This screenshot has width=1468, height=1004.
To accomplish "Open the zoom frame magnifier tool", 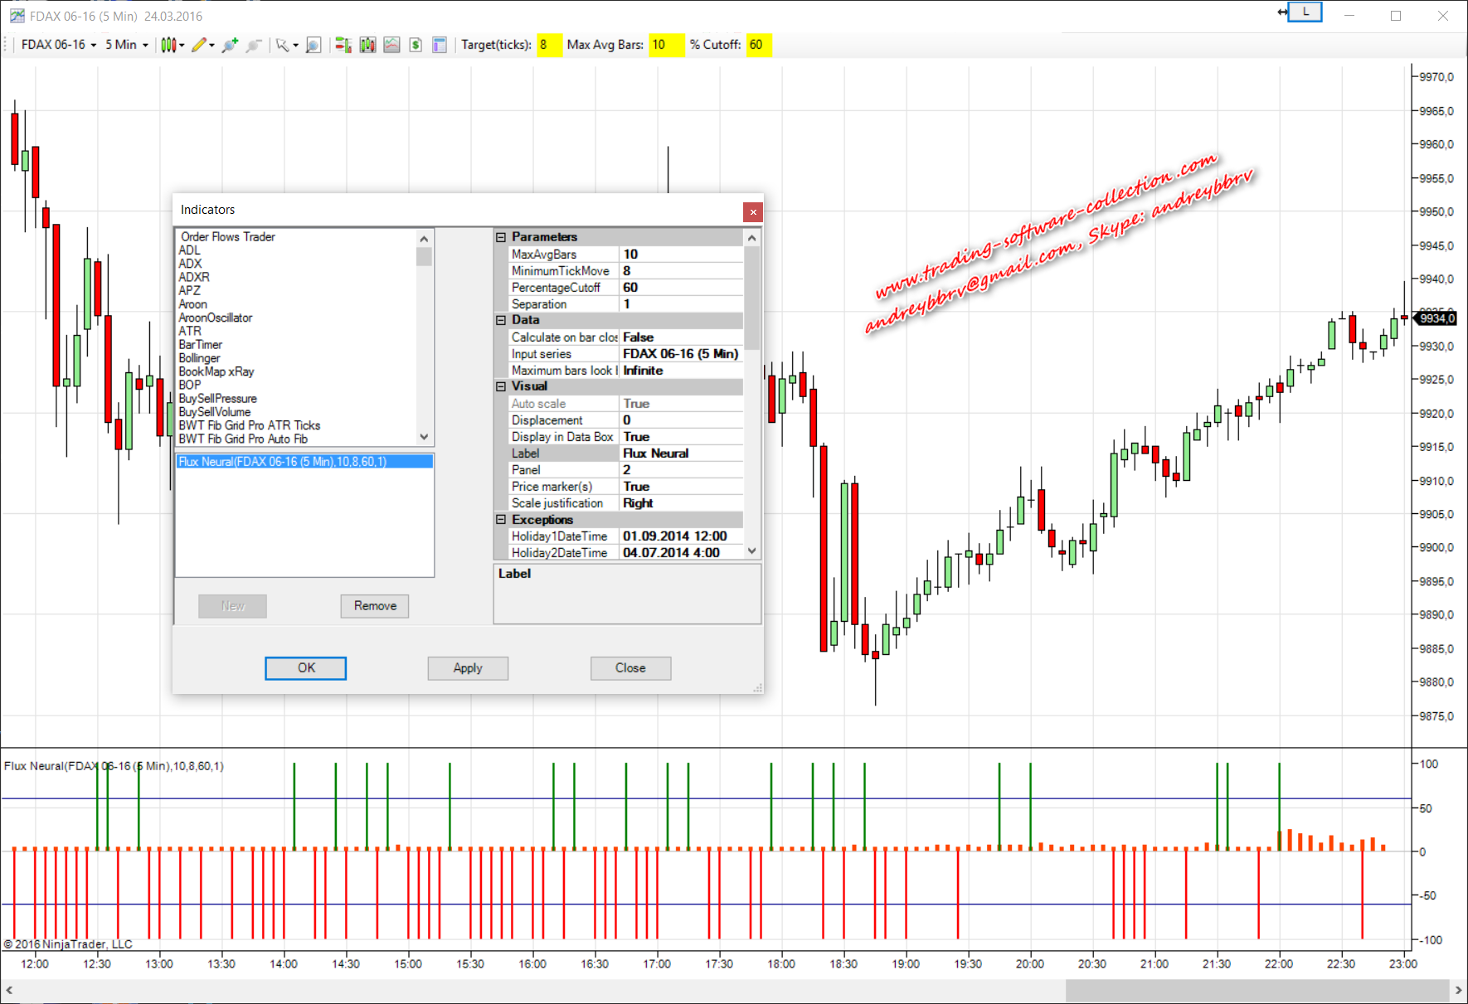I will coord(314,45).
